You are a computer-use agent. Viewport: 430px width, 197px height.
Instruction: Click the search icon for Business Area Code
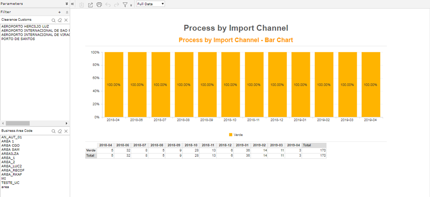(x=54, y=131)
